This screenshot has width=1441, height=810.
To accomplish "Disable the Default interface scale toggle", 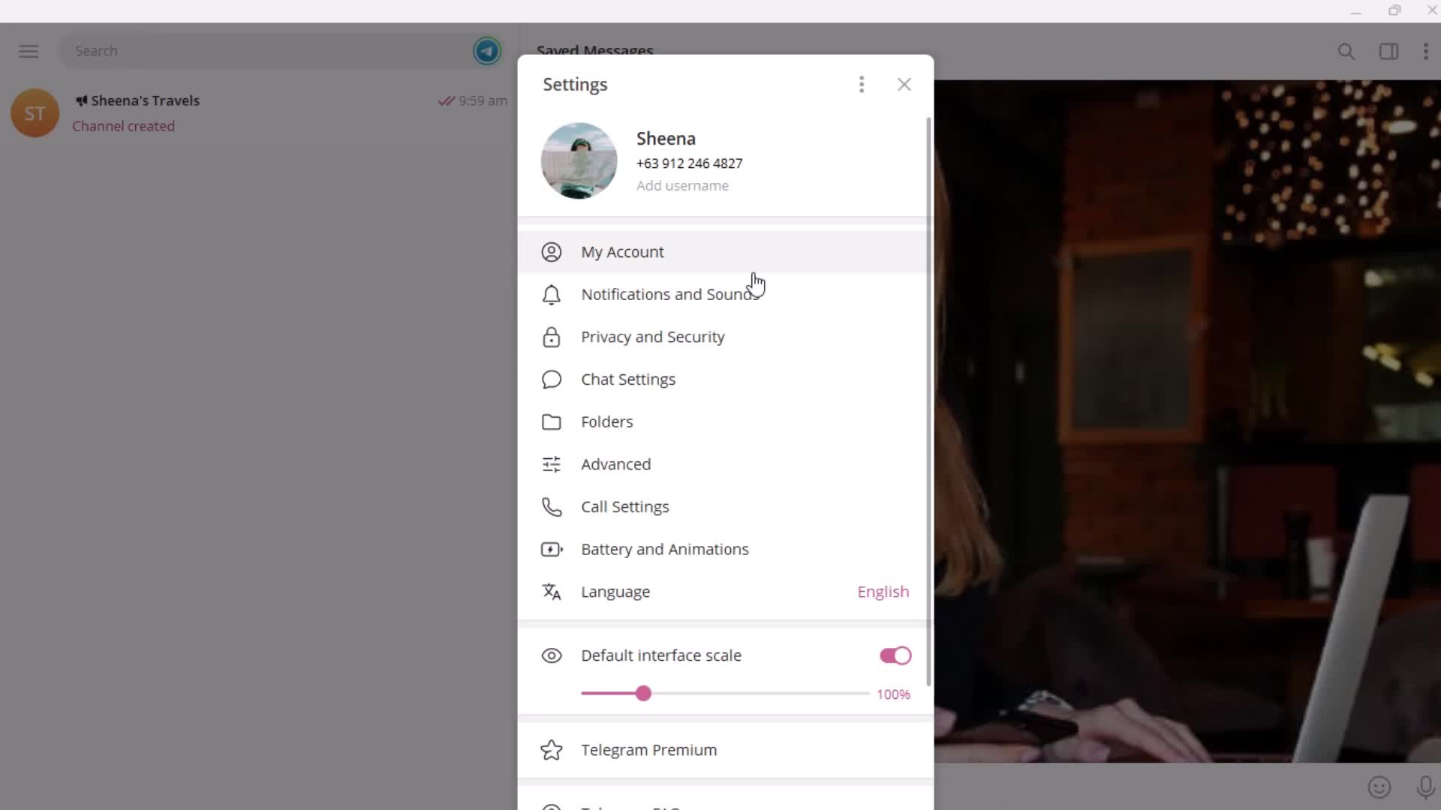I will coord(894,655).
